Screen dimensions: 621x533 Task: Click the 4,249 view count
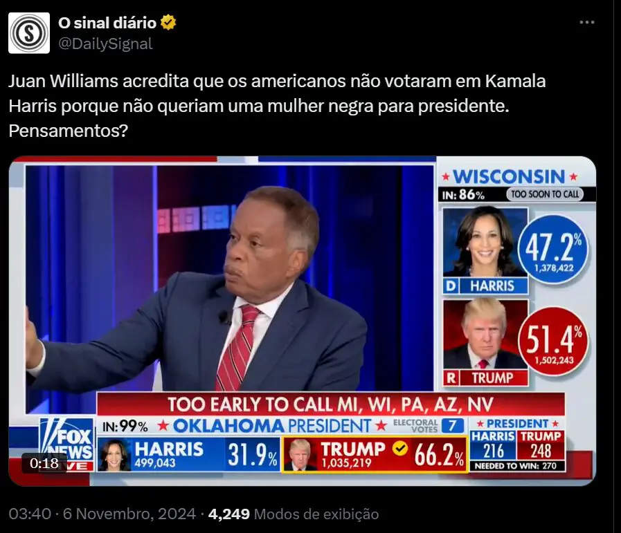pyautogui.click(x=229, y=514)
